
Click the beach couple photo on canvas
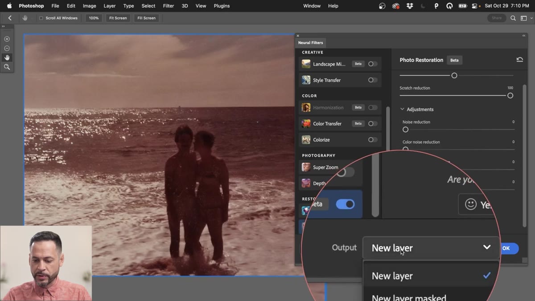click(x=159, y=155)
